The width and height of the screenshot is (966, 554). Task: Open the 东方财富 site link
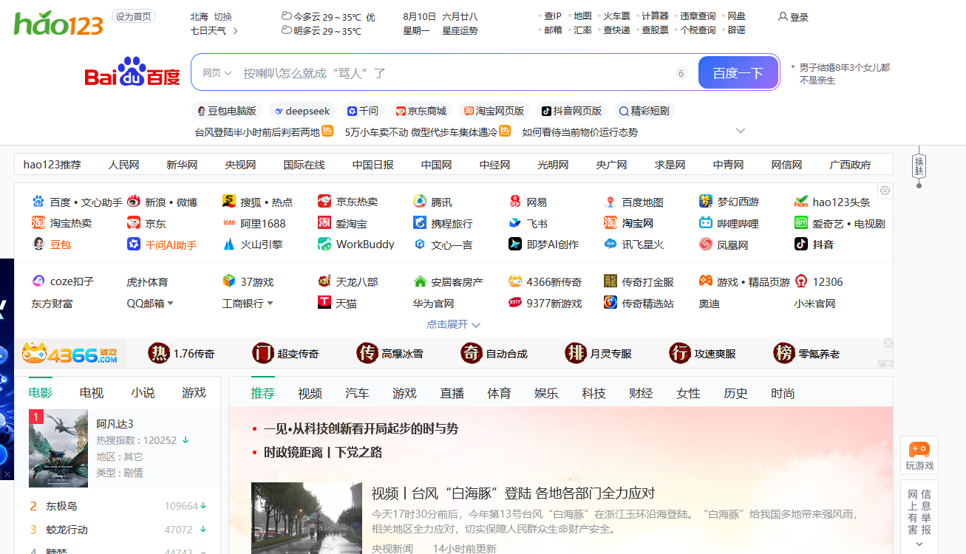pos(52,304)
